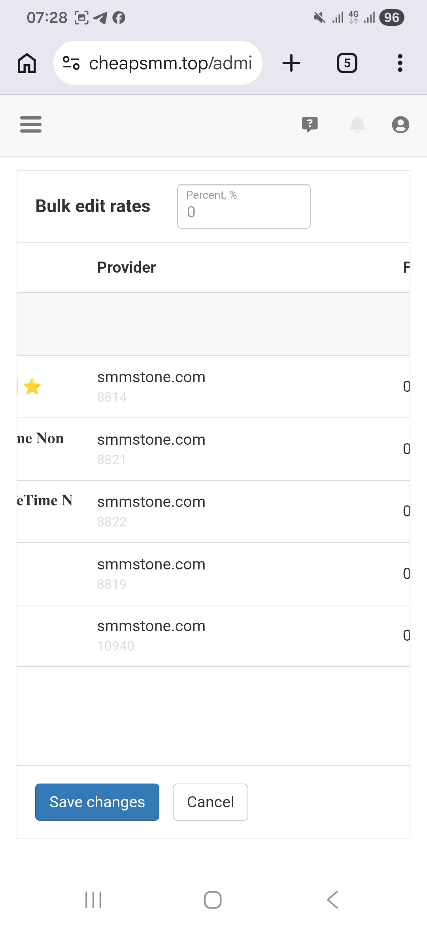Tap the site settings icon in address bar

tap(71, 63)
